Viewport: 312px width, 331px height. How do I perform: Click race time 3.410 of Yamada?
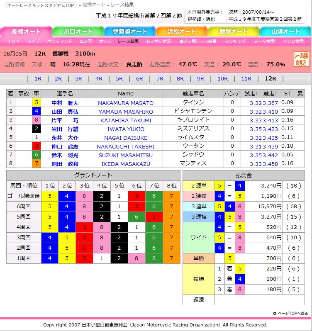[x=270, y=112]
